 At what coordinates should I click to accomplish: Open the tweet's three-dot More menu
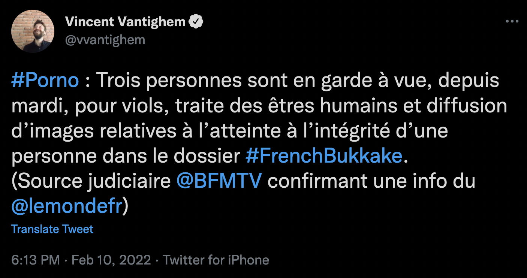tap(512, 22)
